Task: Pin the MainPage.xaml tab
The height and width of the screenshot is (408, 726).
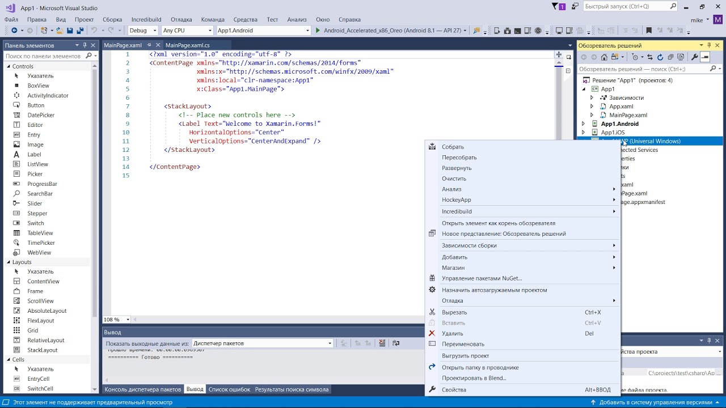Action: [x=150, y=45]
